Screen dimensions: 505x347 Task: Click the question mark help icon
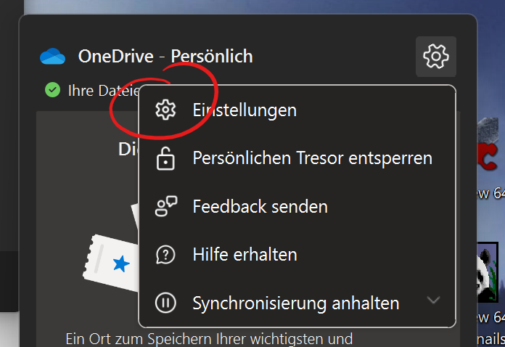pos(166,255)
